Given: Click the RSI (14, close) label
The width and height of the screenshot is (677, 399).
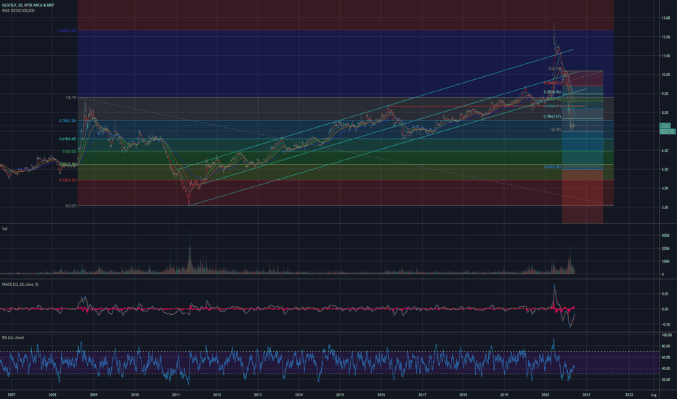Looking at the screenshot, I should point(12,337).
